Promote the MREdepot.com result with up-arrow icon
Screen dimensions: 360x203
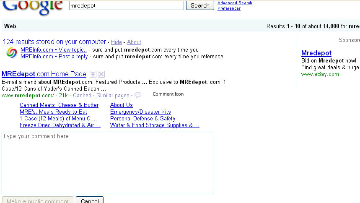click(93, 75)
